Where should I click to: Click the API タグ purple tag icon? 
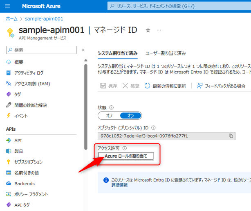[9, 205]
